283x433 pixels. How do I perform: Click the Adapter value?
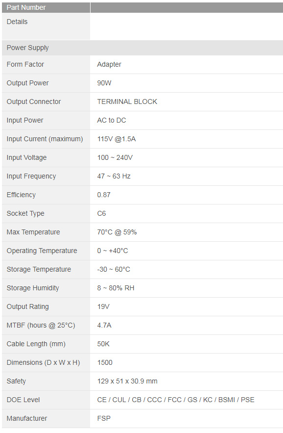(x=109, y=64)
